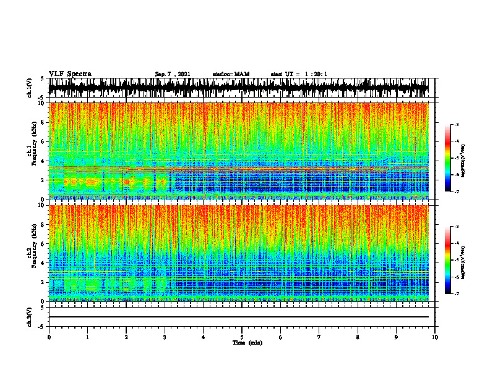Click the "9" tick on the time axis
490x378 pixels.
396,337
